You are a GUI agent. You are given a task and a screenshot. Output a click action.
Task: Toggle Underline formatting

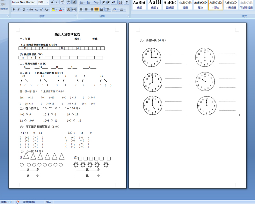point(24,10)
